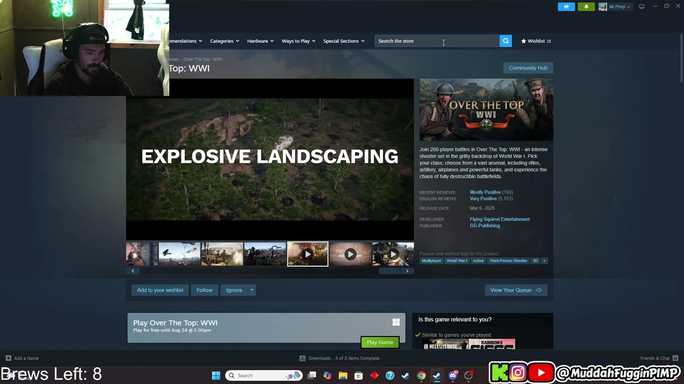Click the Windows platform icon in play box

(396, 322)
